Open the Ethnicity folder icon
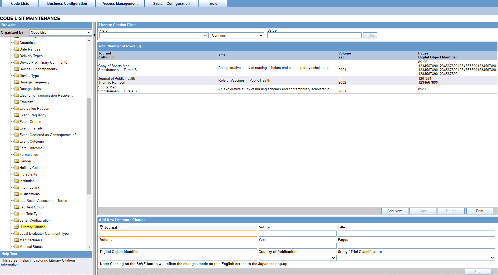This screenshot has width=498, height=275. (16, 102)
